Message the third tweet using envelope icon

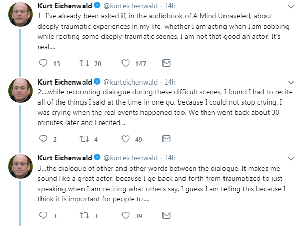[x=166, y=215]
